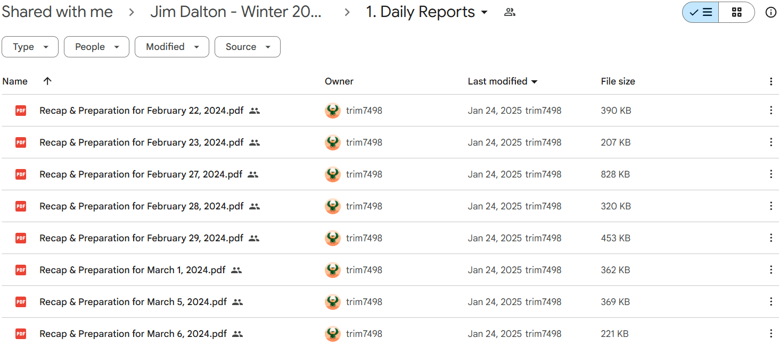
Task: Open more actions for the February 22 report
Action: (x=770, y=111)
